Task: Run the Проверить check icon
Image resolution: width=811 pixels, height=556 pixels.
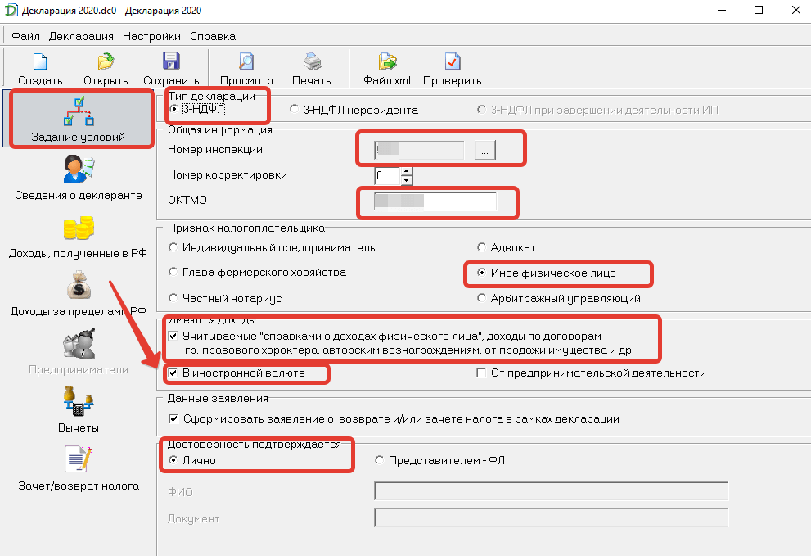Action: click(x=452, y=62)
